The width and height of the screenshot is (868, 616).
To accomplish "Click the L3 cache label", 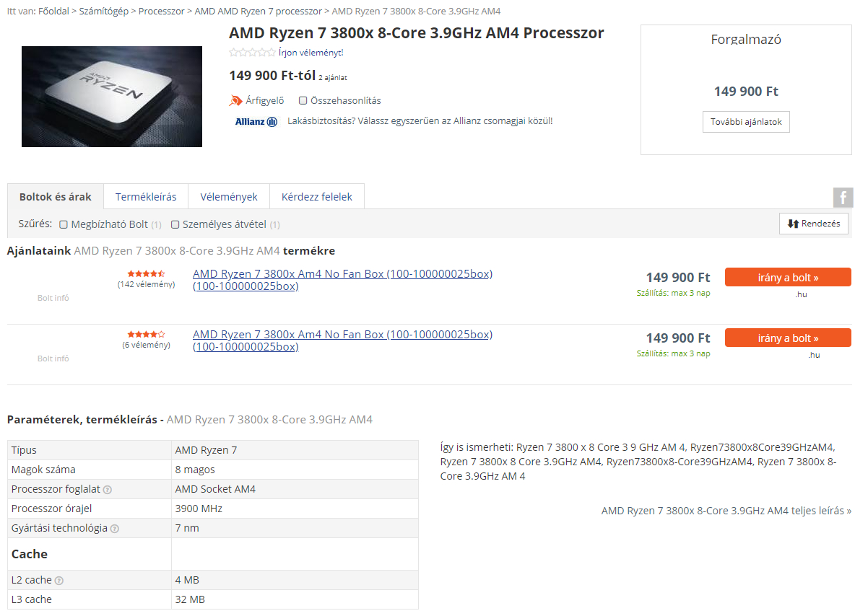I will point(32,600).
